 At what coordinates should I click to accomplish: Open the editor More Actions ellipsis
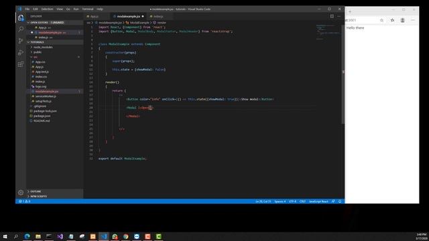[339, 16]
